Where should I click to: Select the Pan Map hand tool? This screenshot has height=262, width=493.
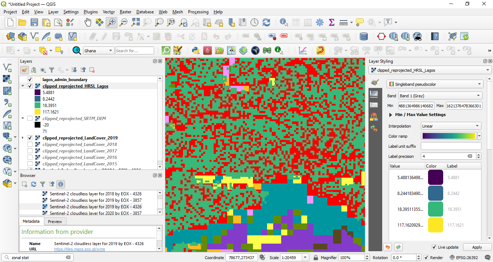pos(88,22)
